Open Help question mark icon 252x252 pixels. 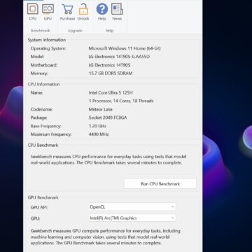(x=102, y=9)
